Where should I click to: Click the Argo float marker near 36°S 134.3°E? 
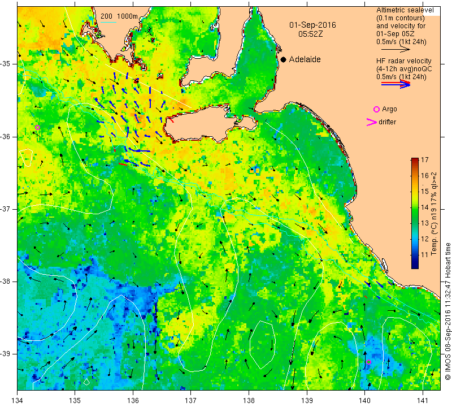coord(37,128)
